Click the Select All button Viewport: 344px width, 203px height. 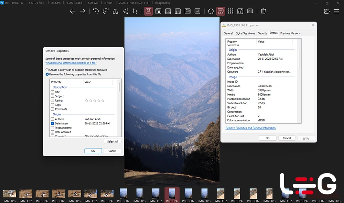pos(112,141)
